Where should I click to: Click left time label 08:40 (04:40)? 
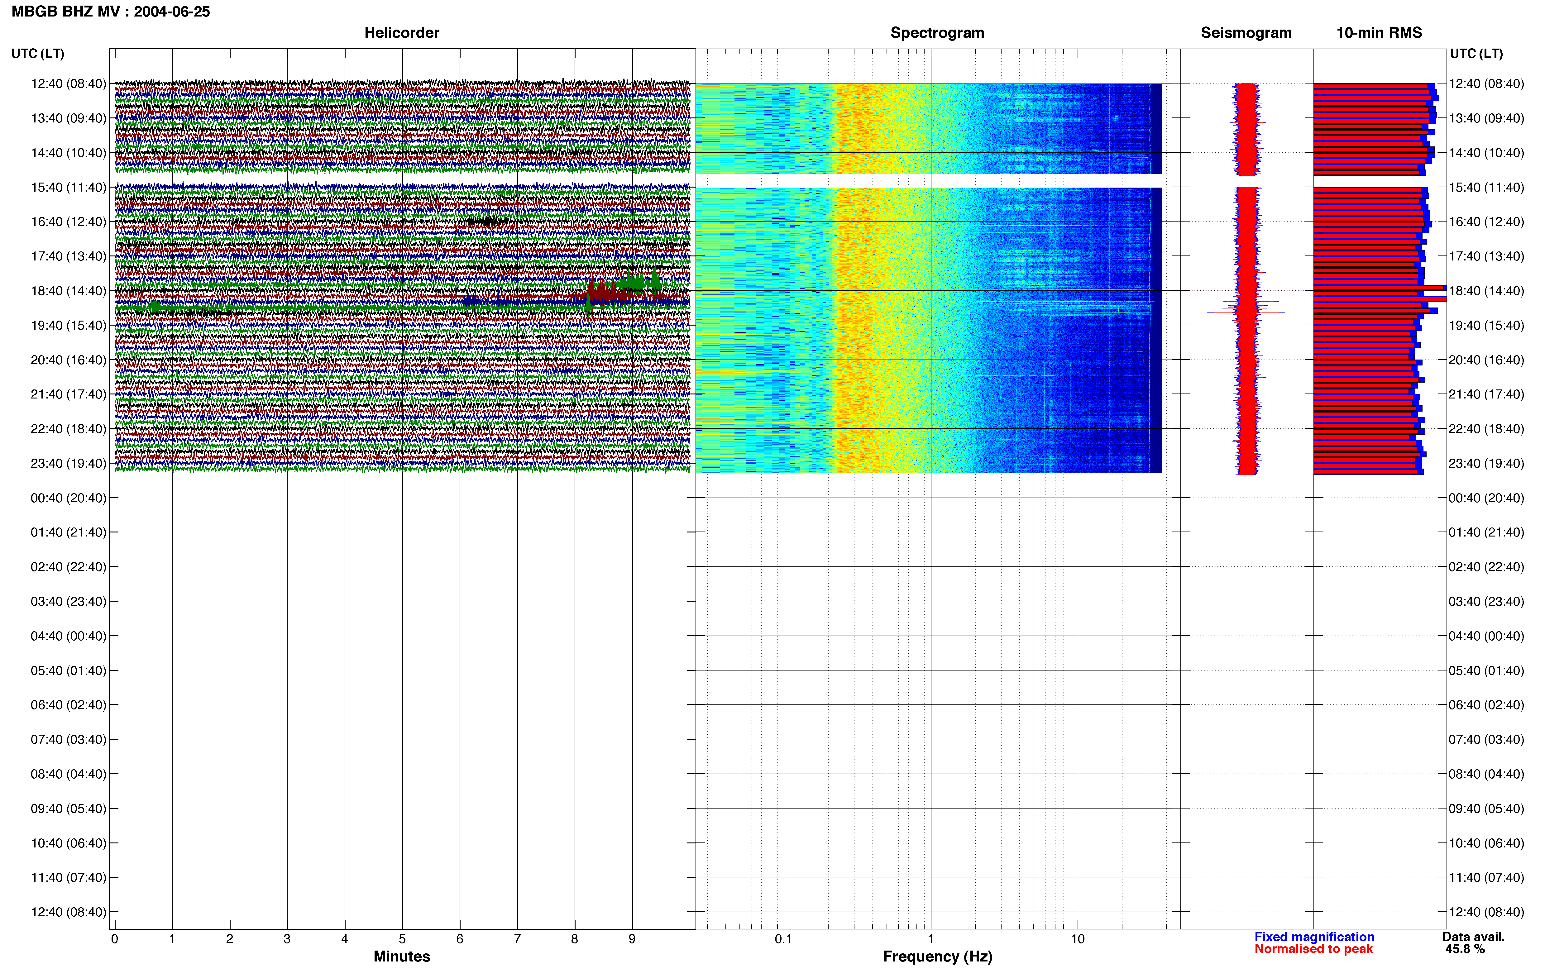point(69,774)
